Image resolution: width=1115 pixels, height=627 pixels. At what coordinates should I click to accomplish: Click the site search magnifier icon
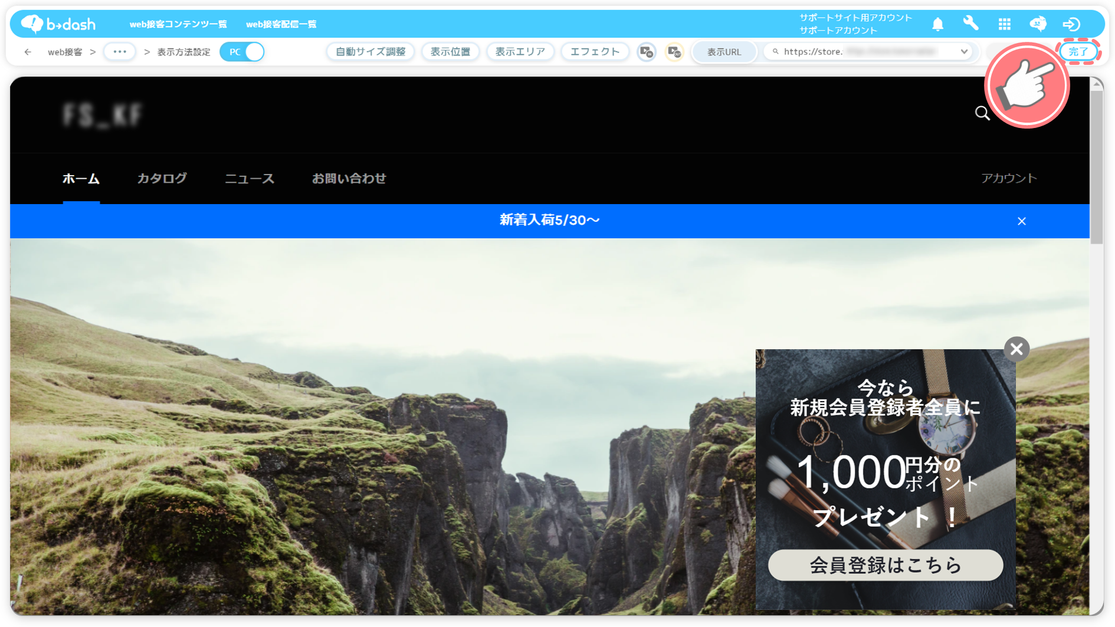982,113
